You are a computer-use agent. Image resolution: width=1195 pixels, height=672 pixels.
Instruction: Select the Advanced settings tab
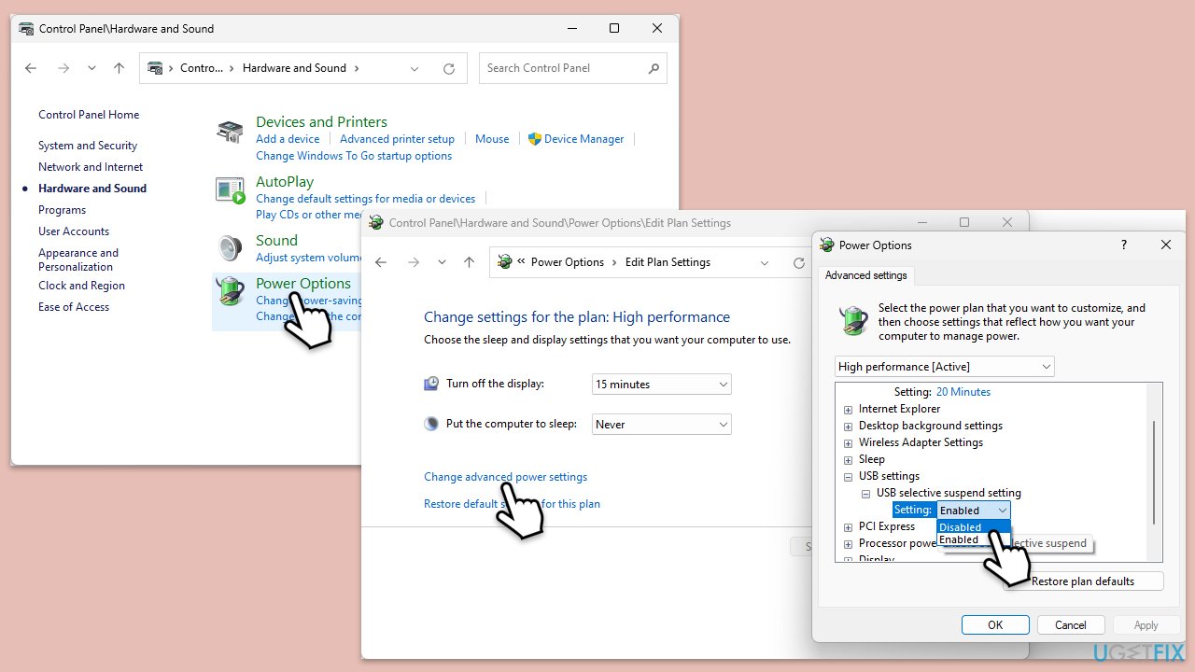click(x=866, y=275)
